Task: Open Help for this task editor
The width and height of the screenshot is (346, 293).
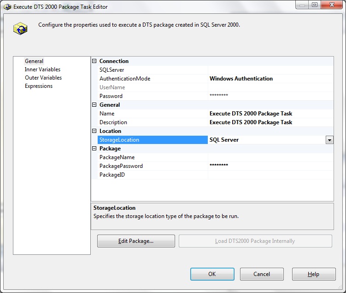Action: point(314,274)
